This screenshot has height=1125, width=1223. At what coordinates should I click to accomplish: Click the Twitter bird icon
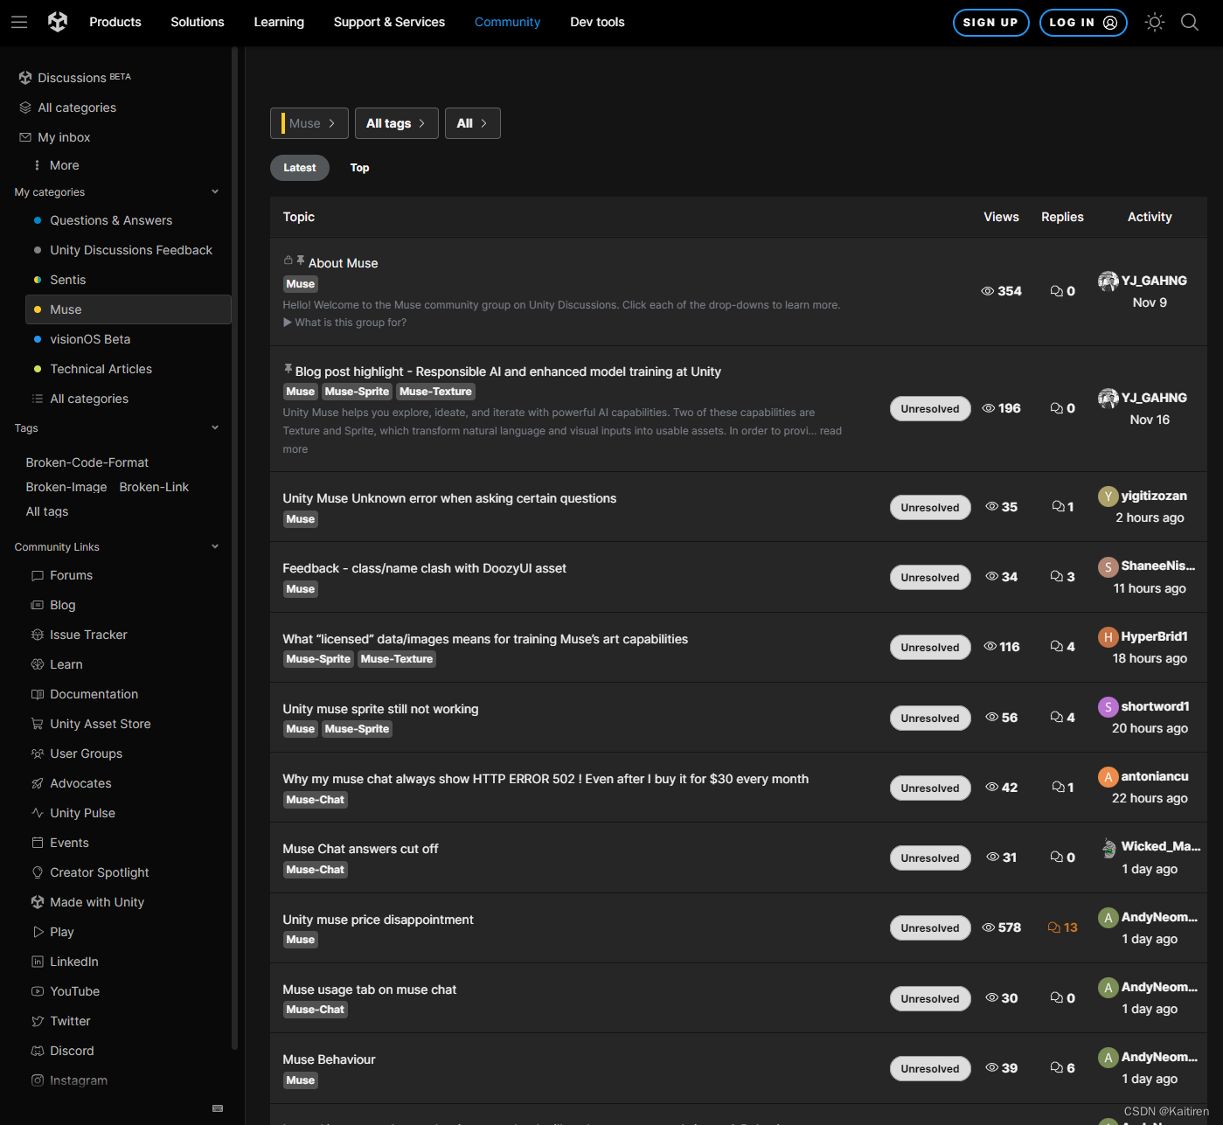(x=38, y=1021)
